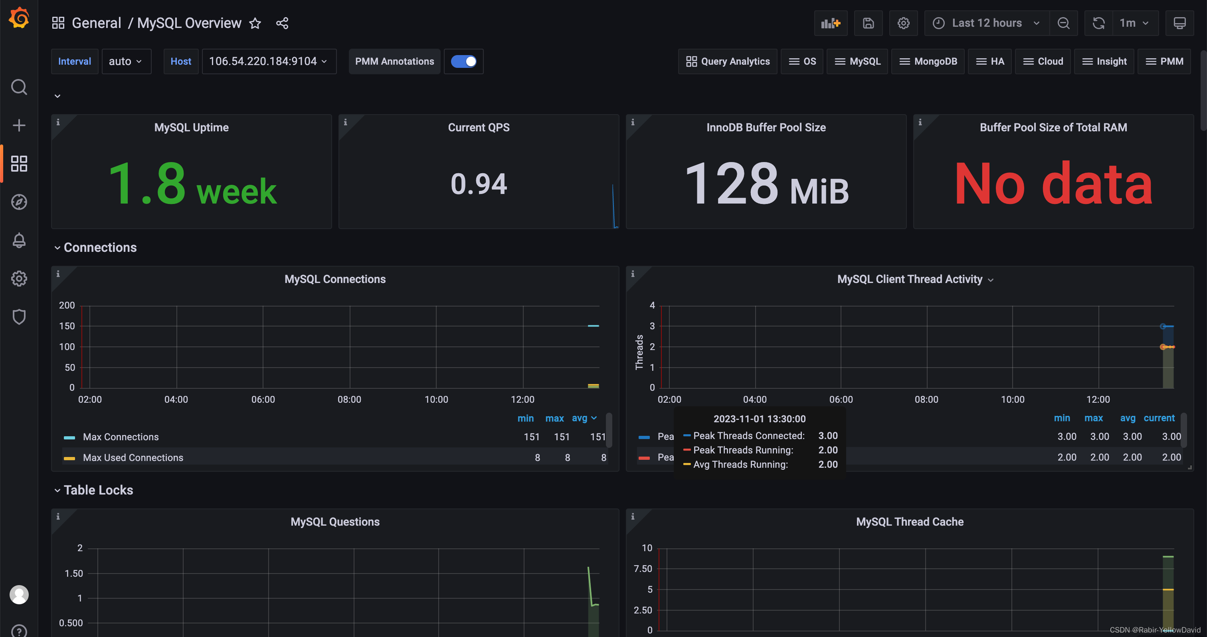
Task: Open the MySQL Thread Cache panel title
Action: tap(910, 522)
